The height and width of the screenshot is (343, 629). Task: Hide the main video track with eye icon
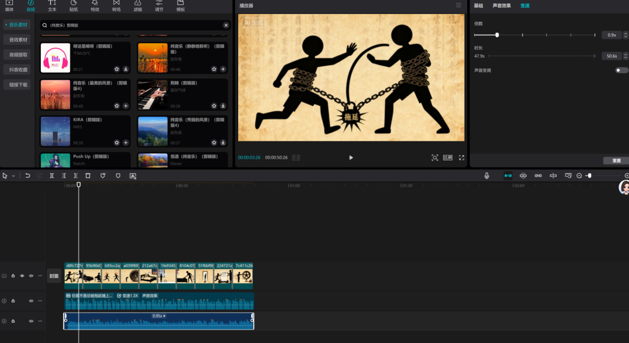click(22, 276)
